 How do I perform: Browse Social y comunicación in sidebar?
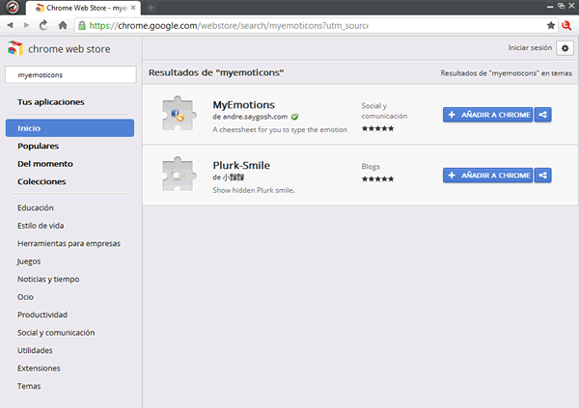[56, 333]
